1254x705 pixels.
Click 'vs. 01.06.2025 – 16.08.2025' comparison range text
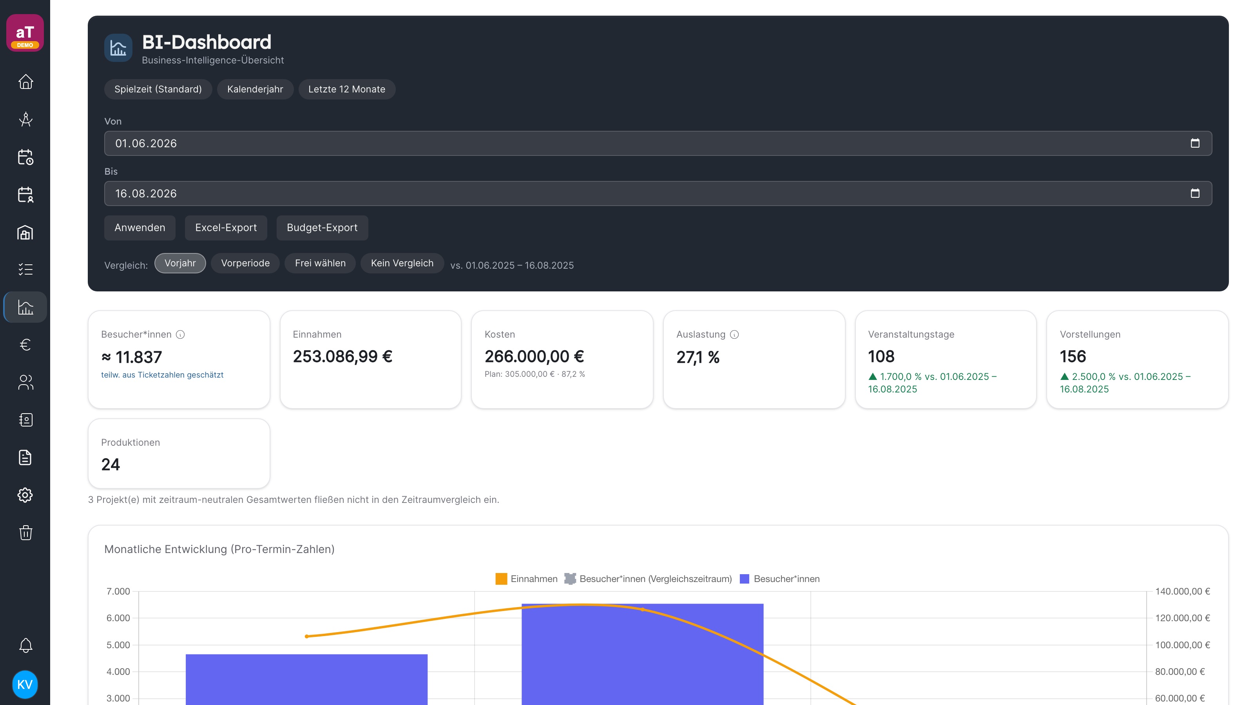pos(512,265)
